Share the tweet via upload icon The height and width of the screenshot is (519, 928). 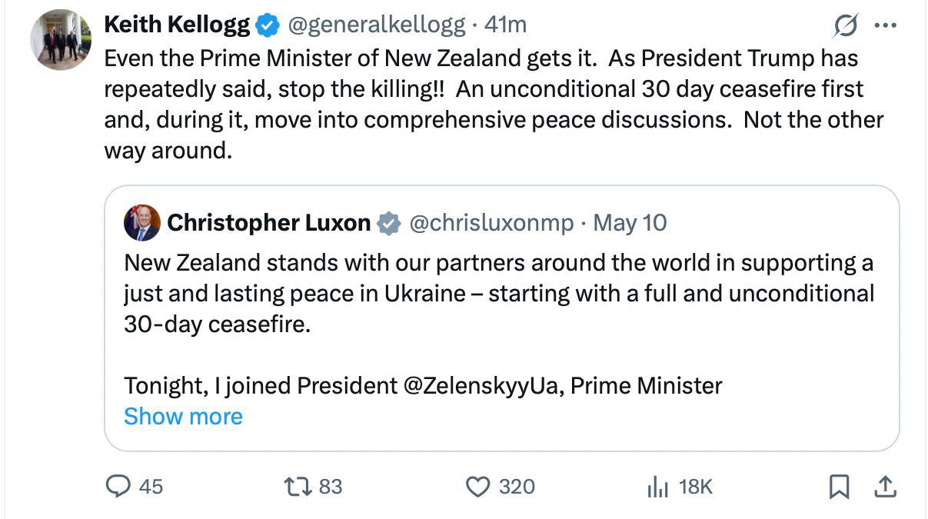[884, 486]
